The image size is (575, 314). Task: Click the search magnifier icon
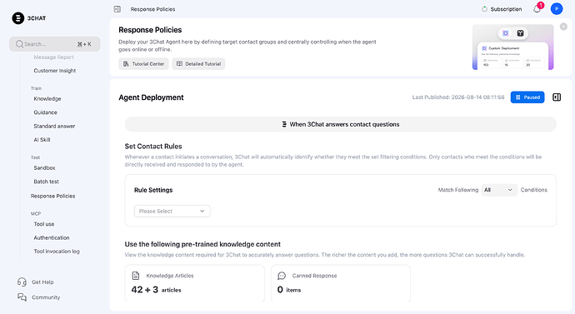[19, 44]
